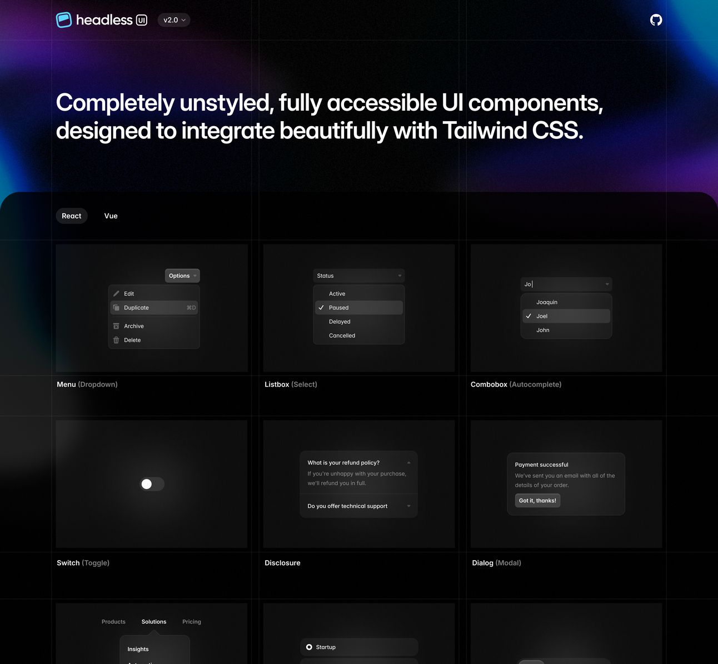Open the combobox arrow next to Jo
The width and height of the screenshot is (718, 664).
[607, 284]
